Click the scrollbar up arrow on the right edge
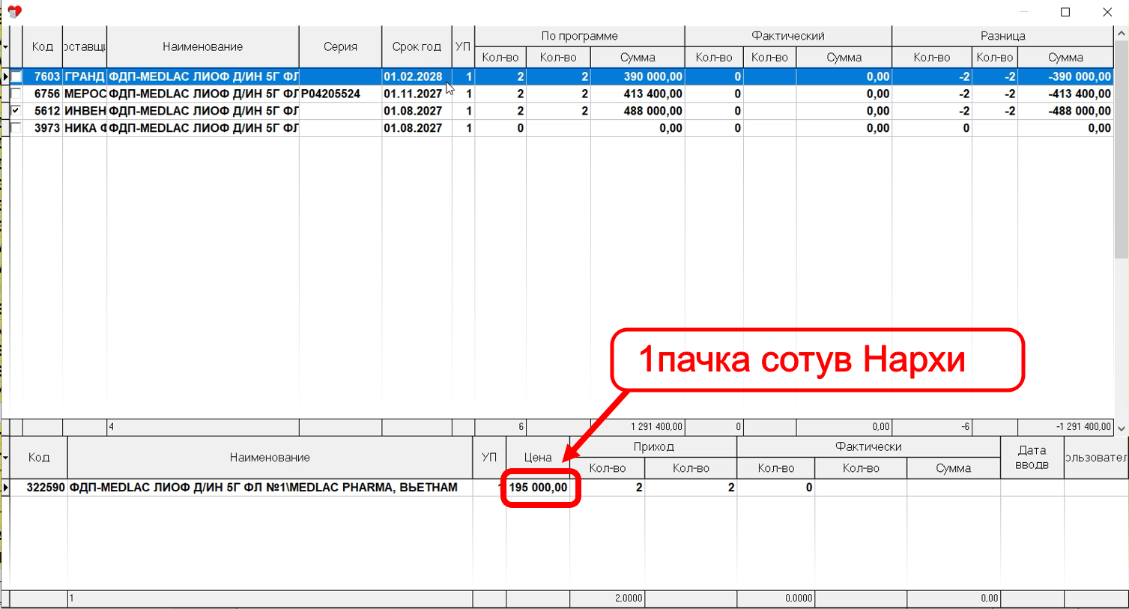The width and height of the screenshot is (1129, 609). [x=1121, y=31]
